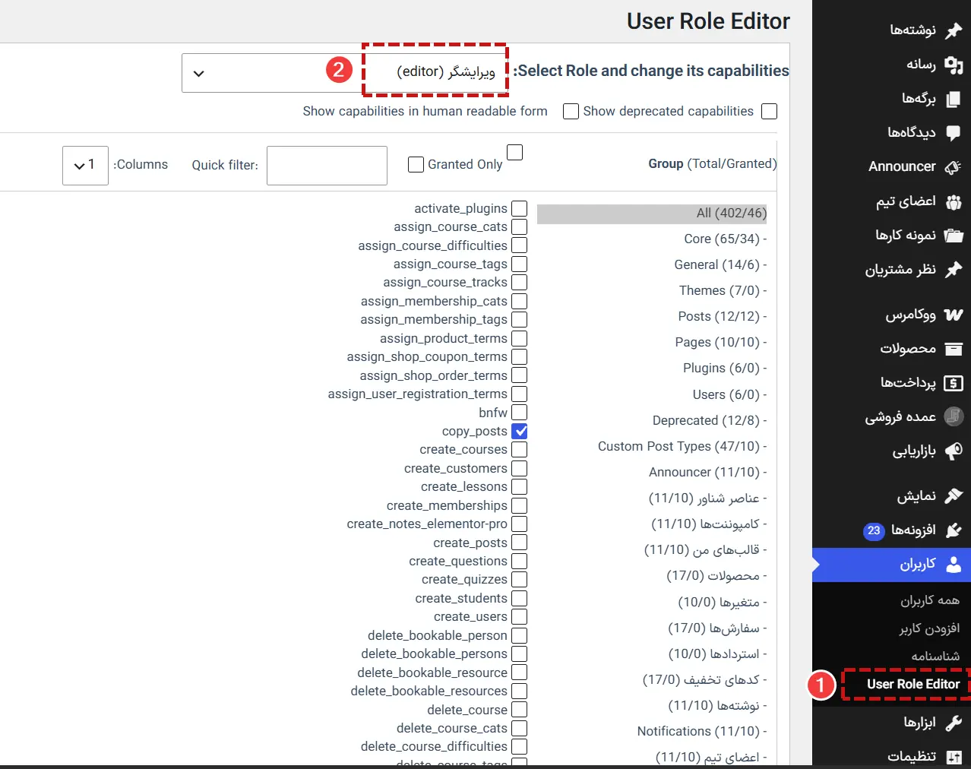Screen dimensions: 971x769
Task: Click the create_notes_elementor-pro capability label
Action: click(x=427, y=524)
